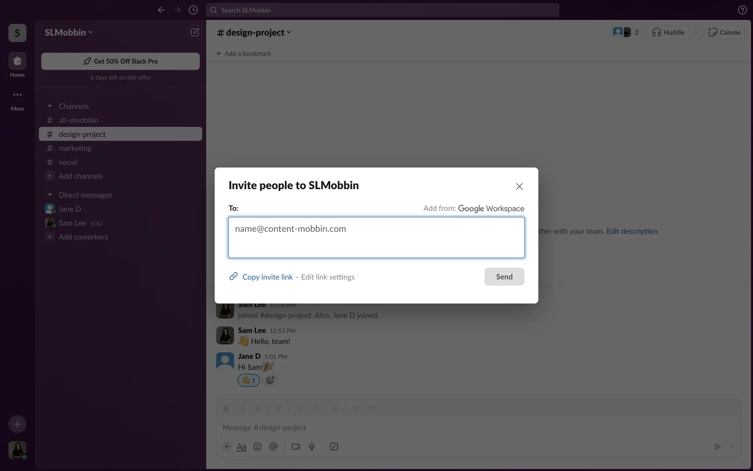This screenshot has height=471, width=753.
Task: Click the invite email address input field
Action: click(376, 237)
